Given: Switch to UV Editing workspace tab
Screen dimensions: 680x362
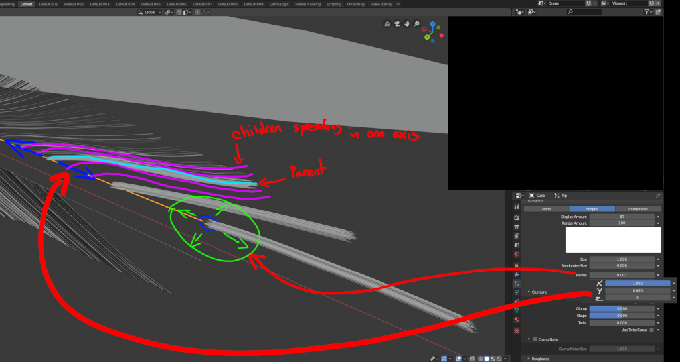Looking at the screenshot, I should click(x=356, y=4).
